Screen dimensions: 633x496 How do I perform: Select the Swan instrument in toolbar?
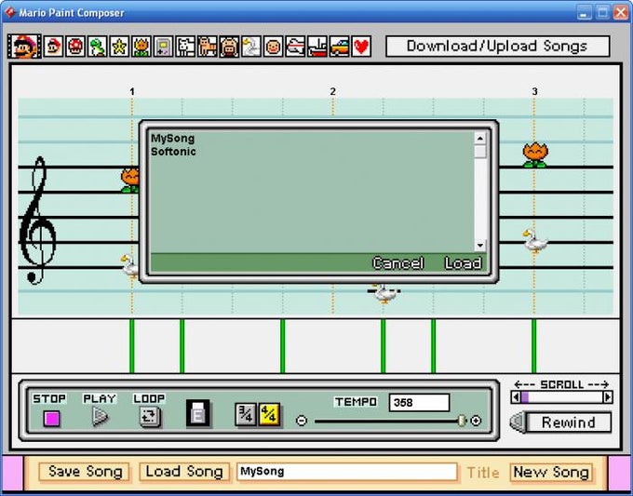click(x=251, y=47)
